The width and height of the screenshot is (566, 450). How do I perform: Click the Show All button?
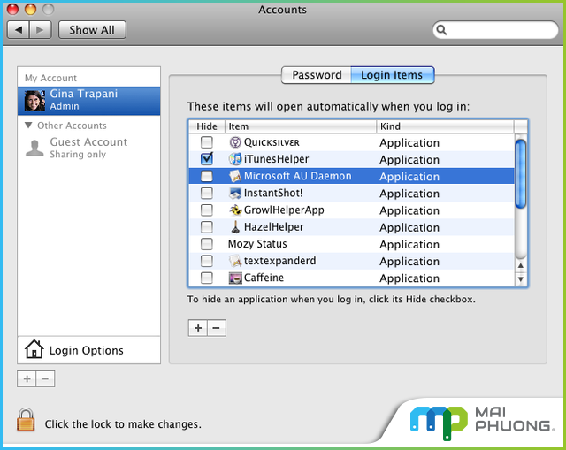[92, 29]
